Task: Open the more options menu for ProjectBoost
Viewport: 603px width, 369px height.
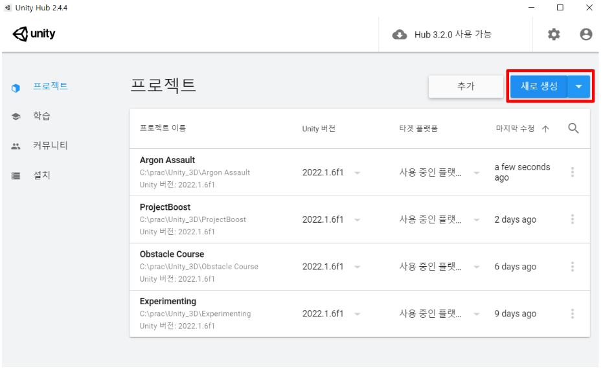Action: (573, 219)
